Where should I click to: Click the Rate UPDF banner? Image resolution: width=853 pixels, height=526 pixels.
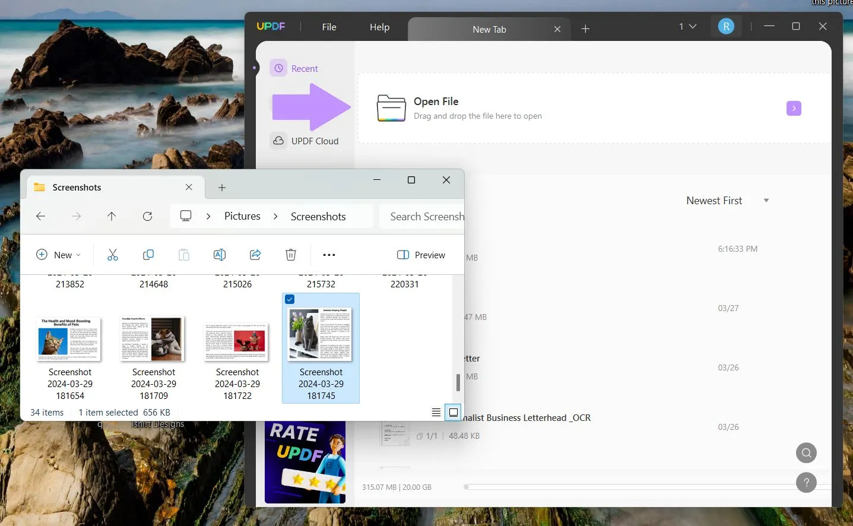305,462
